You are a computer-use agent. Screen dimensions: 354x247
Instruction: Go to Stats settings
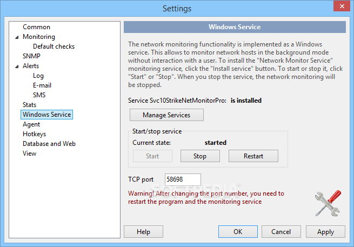tap(29, 105)
